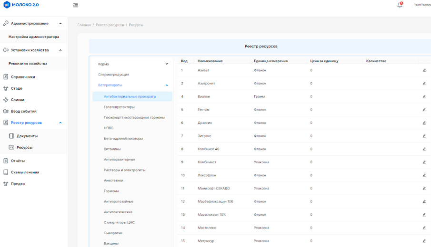Click the Установки хозяйства icon

point(6,50)
